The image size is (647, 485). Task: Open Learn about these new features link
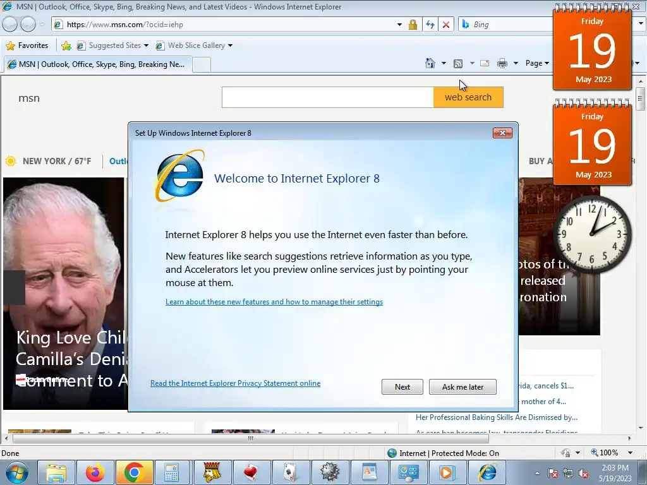click(274, 302)
